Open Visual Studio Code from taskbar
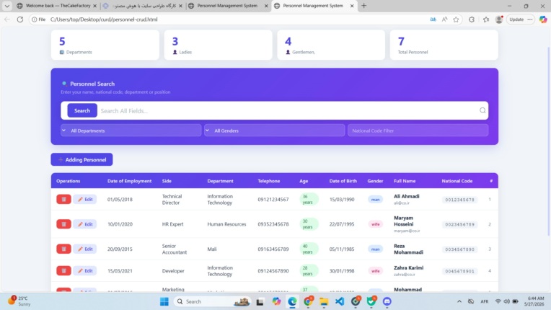 pyautogui.click(x=340, y=301)
